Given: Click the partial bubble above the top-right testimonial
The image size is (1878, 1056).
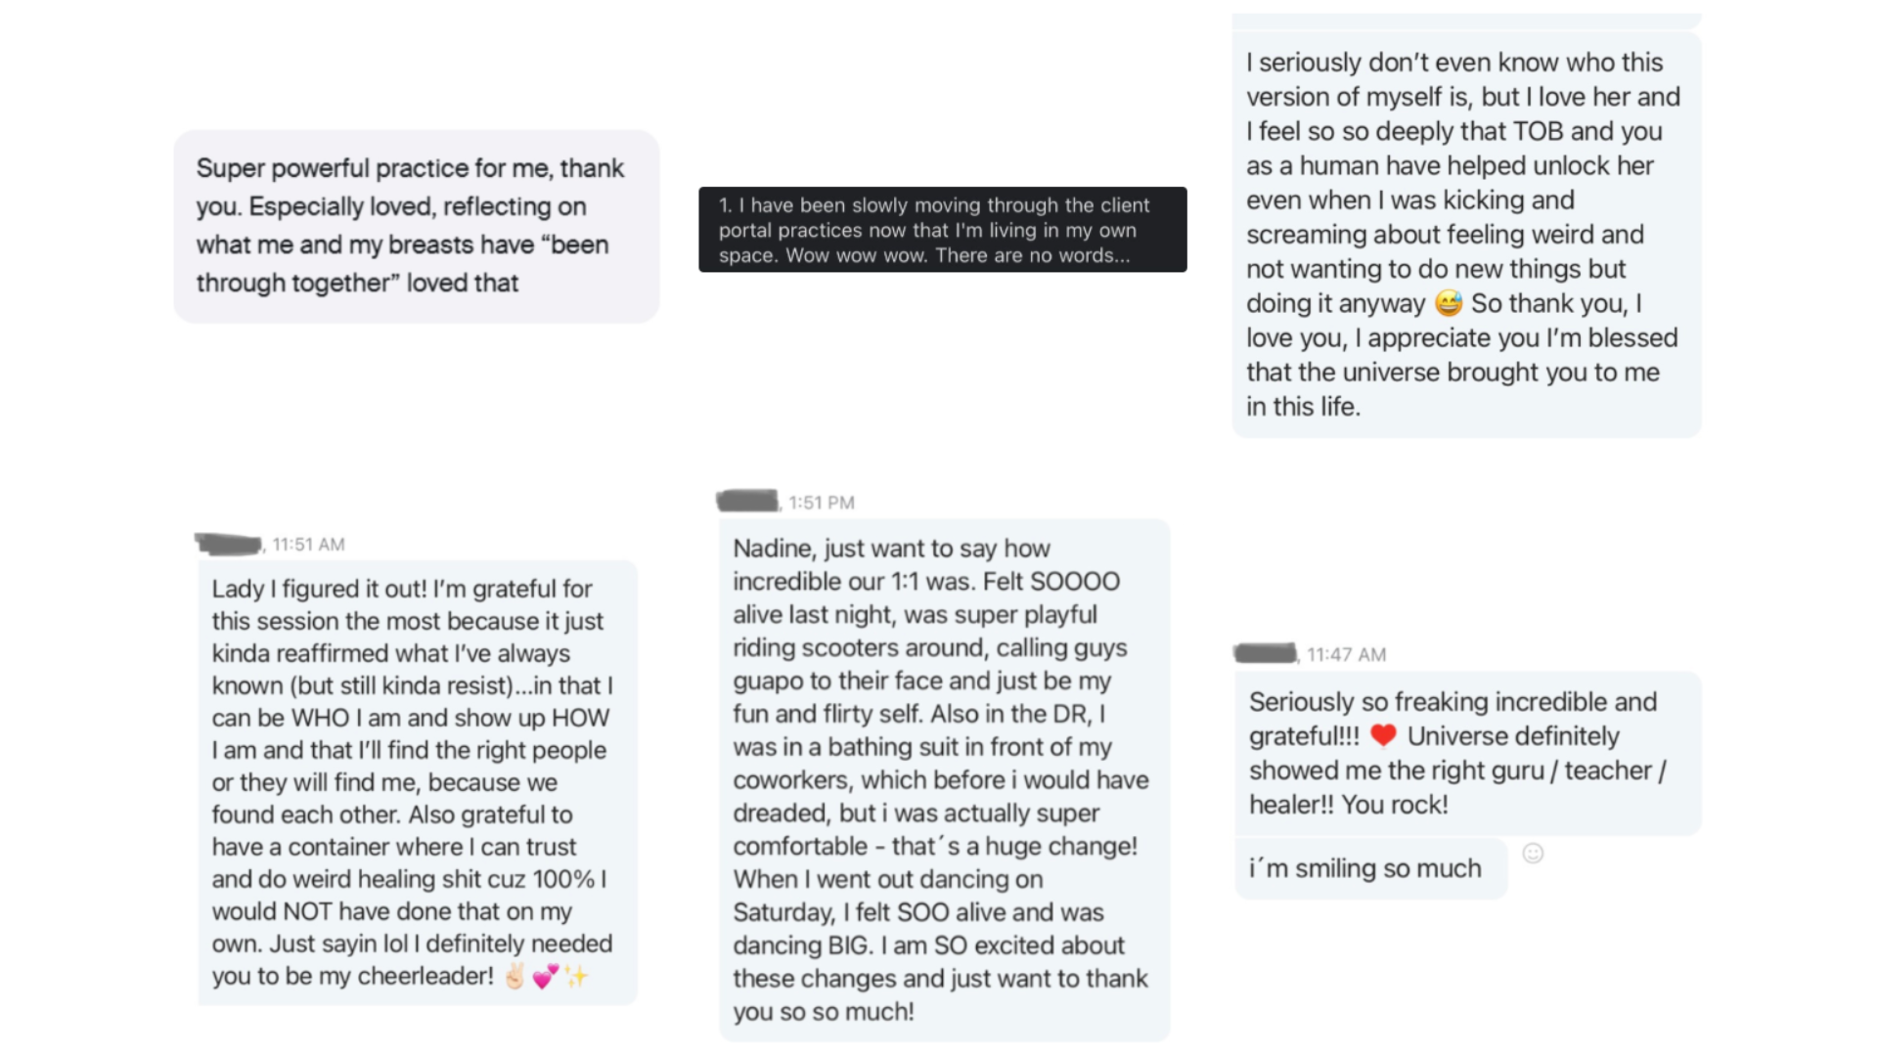Looking at the screenshot, I should (x=1466, y=20).
